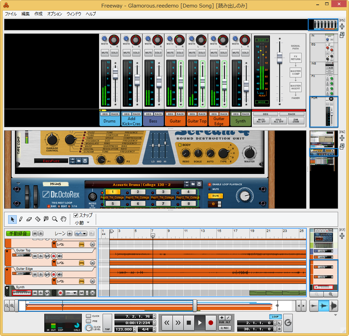The image size is (349, 336).
Task: Click the Drums channel level fader
Action: pos(115,74)
